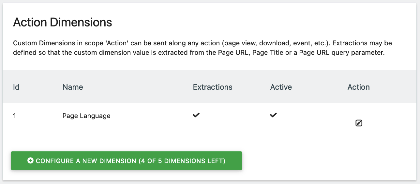This screenshot has width=420, height=184.
Task: Click the empty area right of the green button
Action: click(329, 161)
